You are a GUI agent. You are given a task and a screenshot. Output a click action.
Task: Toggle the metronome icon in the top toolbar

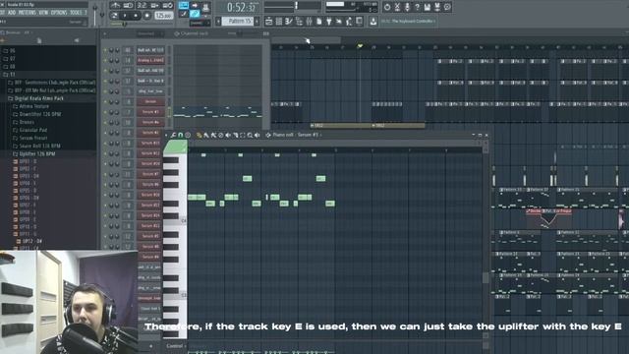[116, 6]
